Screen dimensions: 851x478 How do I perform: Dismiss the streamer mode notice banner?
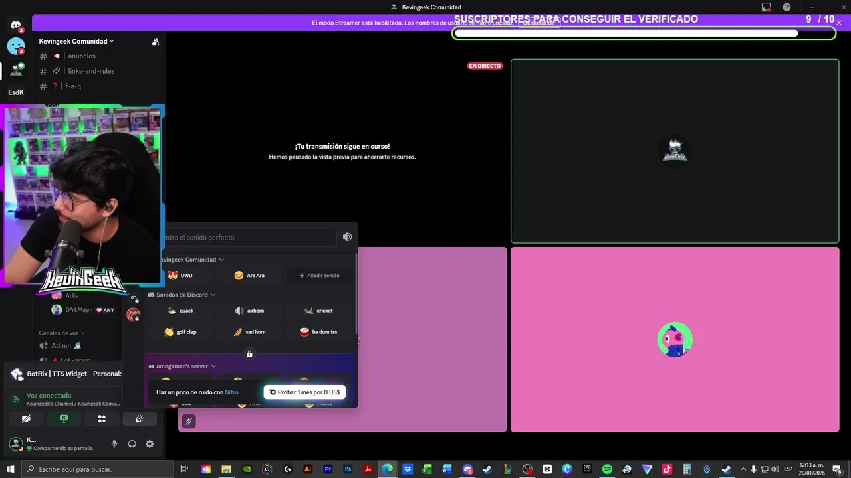839,23
